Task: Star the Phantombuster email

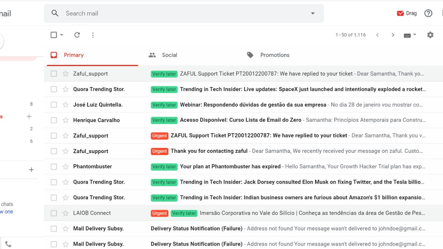Action: pyautogui.click(x=65, y=167)
